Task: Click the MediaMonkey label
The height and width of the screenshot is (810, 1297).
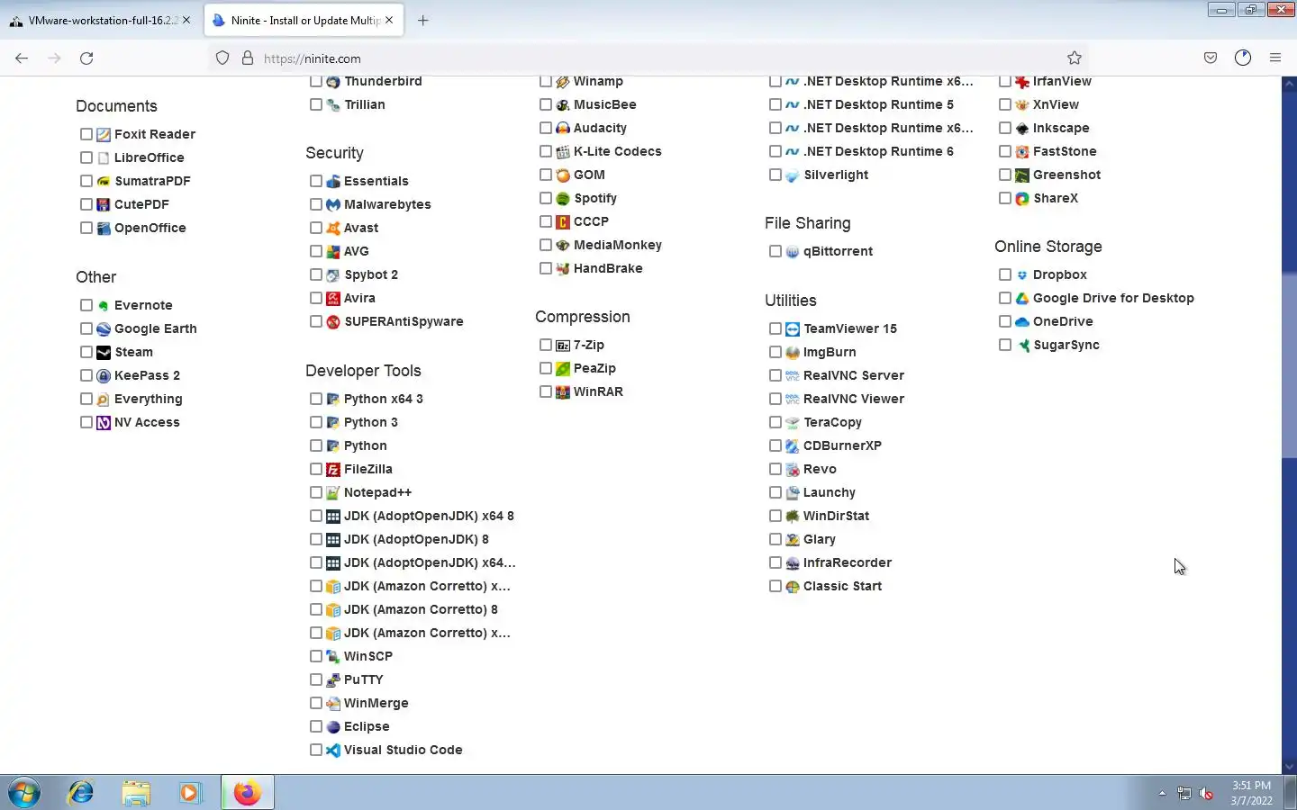Action: coord(618,245)
